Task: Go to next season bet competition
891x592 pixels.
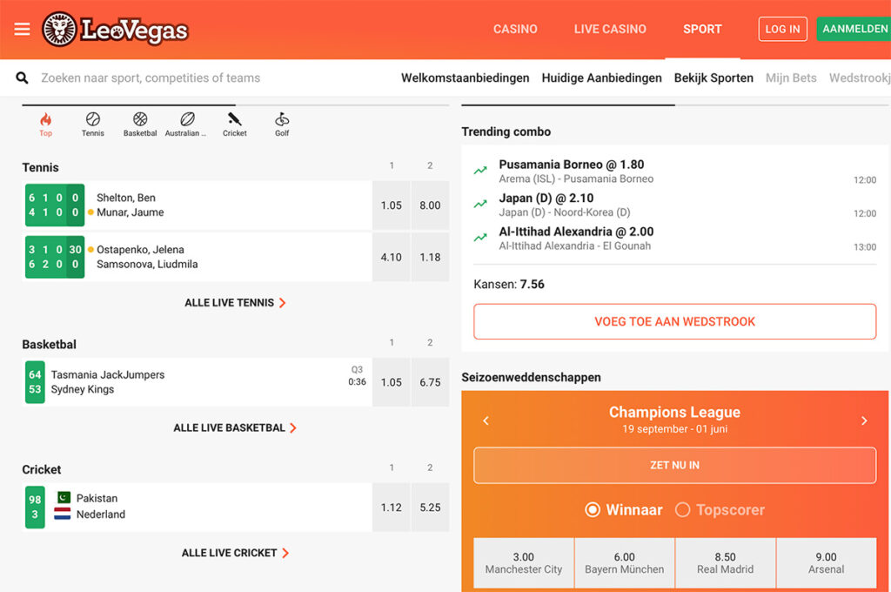Action: (x=864, y=420)
